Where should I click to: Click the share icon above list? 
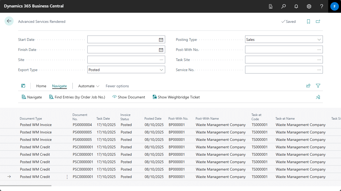point(308,86)
